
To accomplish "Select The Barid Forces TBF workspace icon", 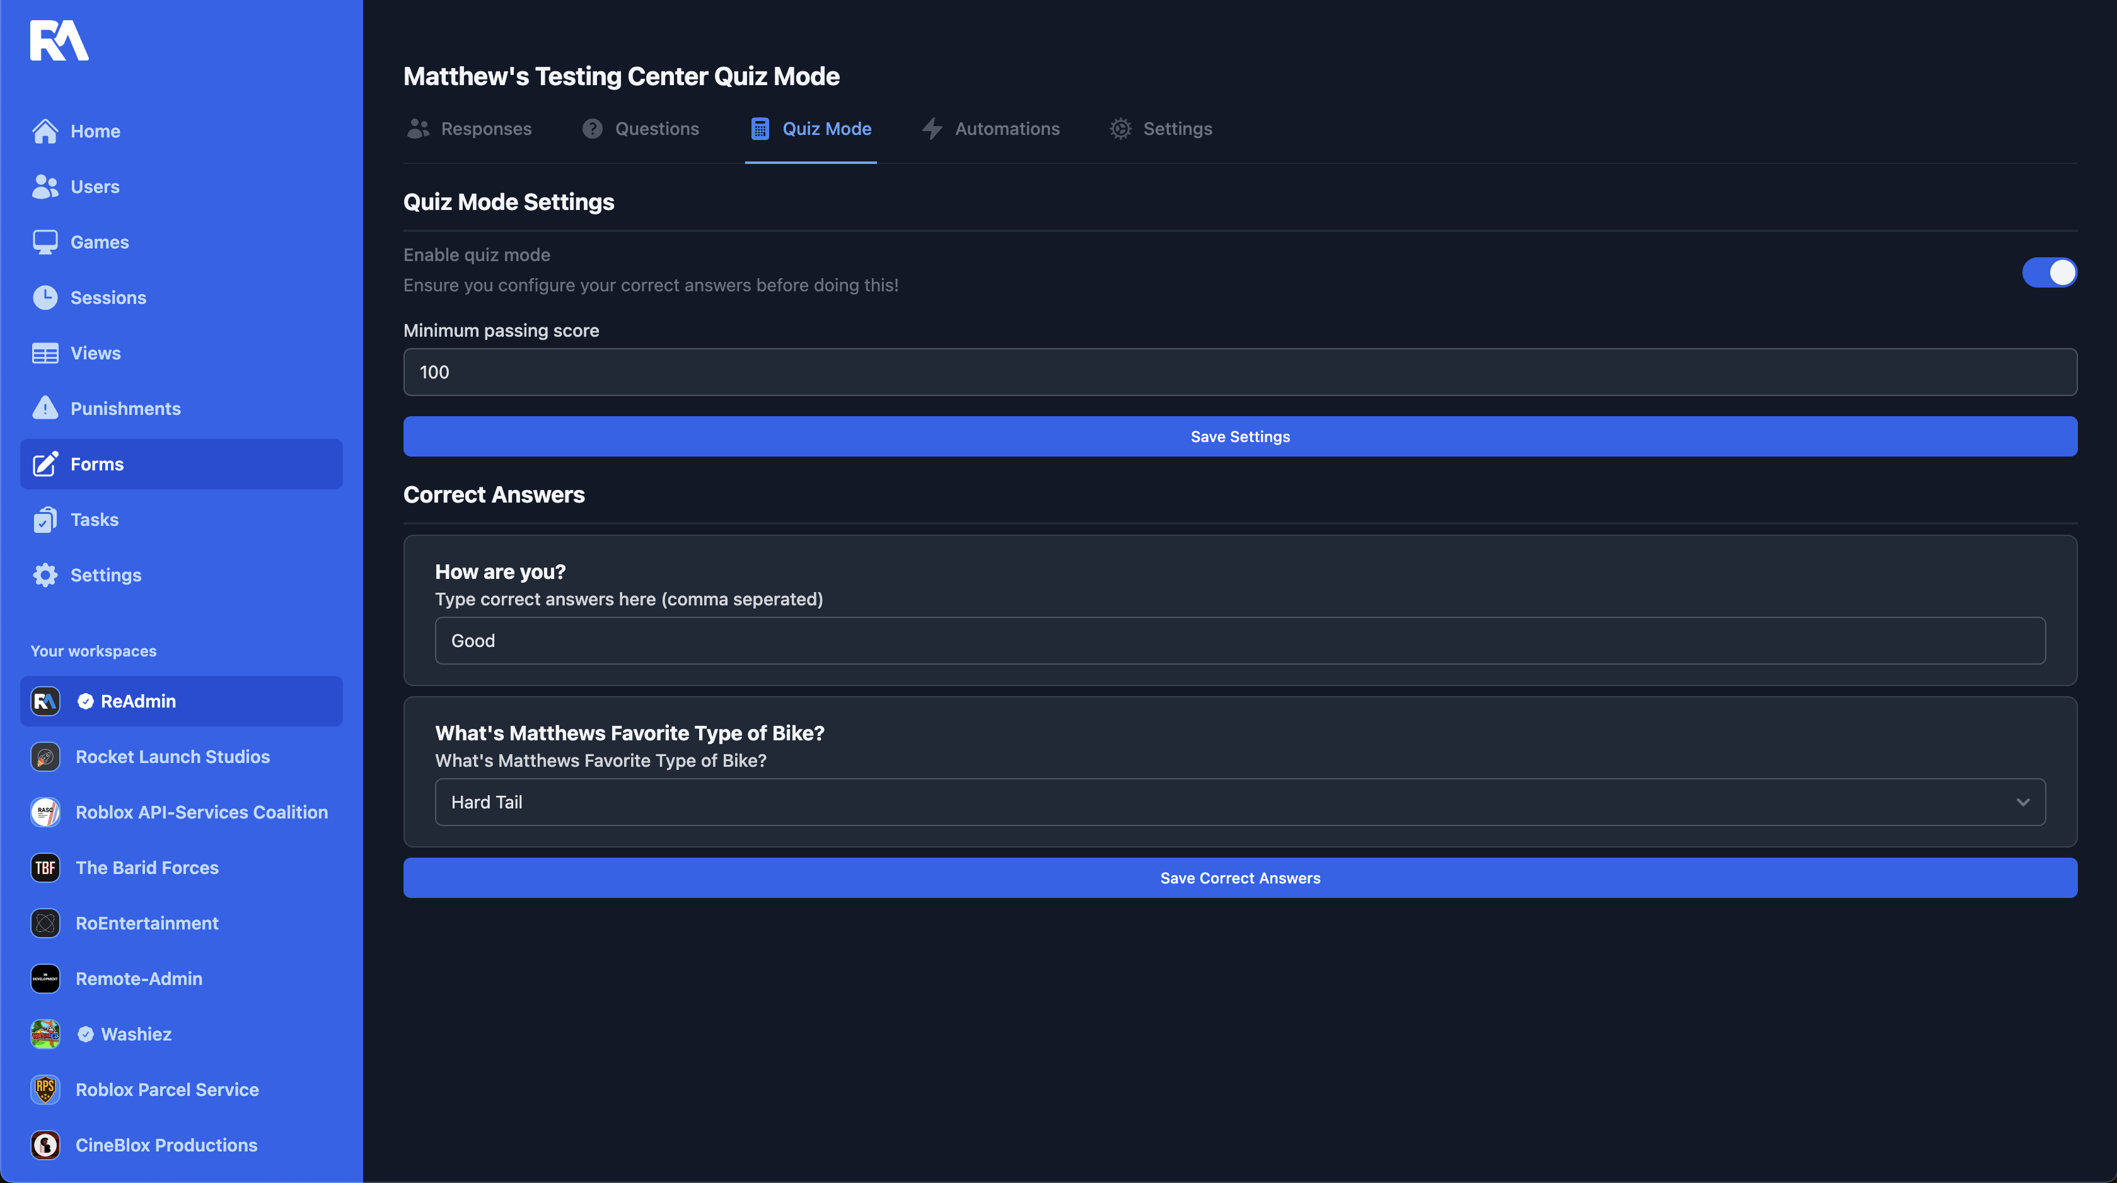I will [x=45, y=867].
